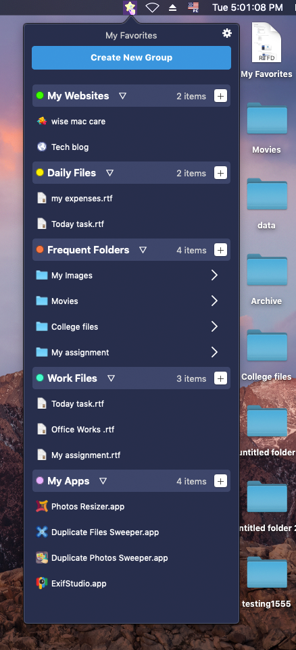Image resolution: width=296 pixels, height=650 pixels.
Task: Click the green dot beside My Websites
Action: [40, 96]
